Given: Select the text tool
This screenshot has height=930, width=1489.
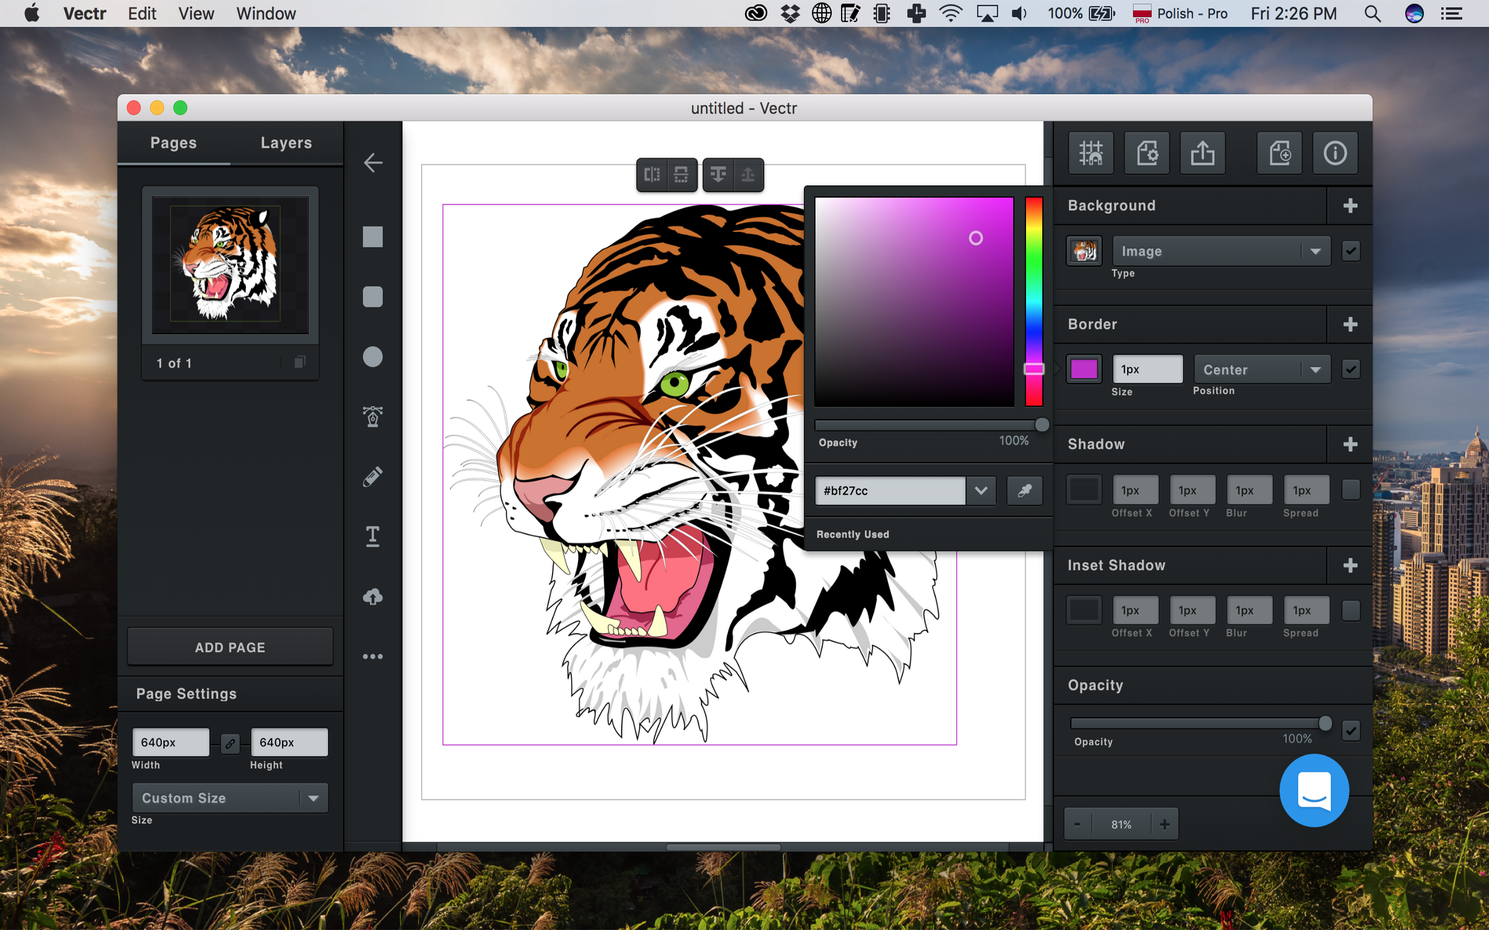Looking at the screenshot, I should (374, 536).
